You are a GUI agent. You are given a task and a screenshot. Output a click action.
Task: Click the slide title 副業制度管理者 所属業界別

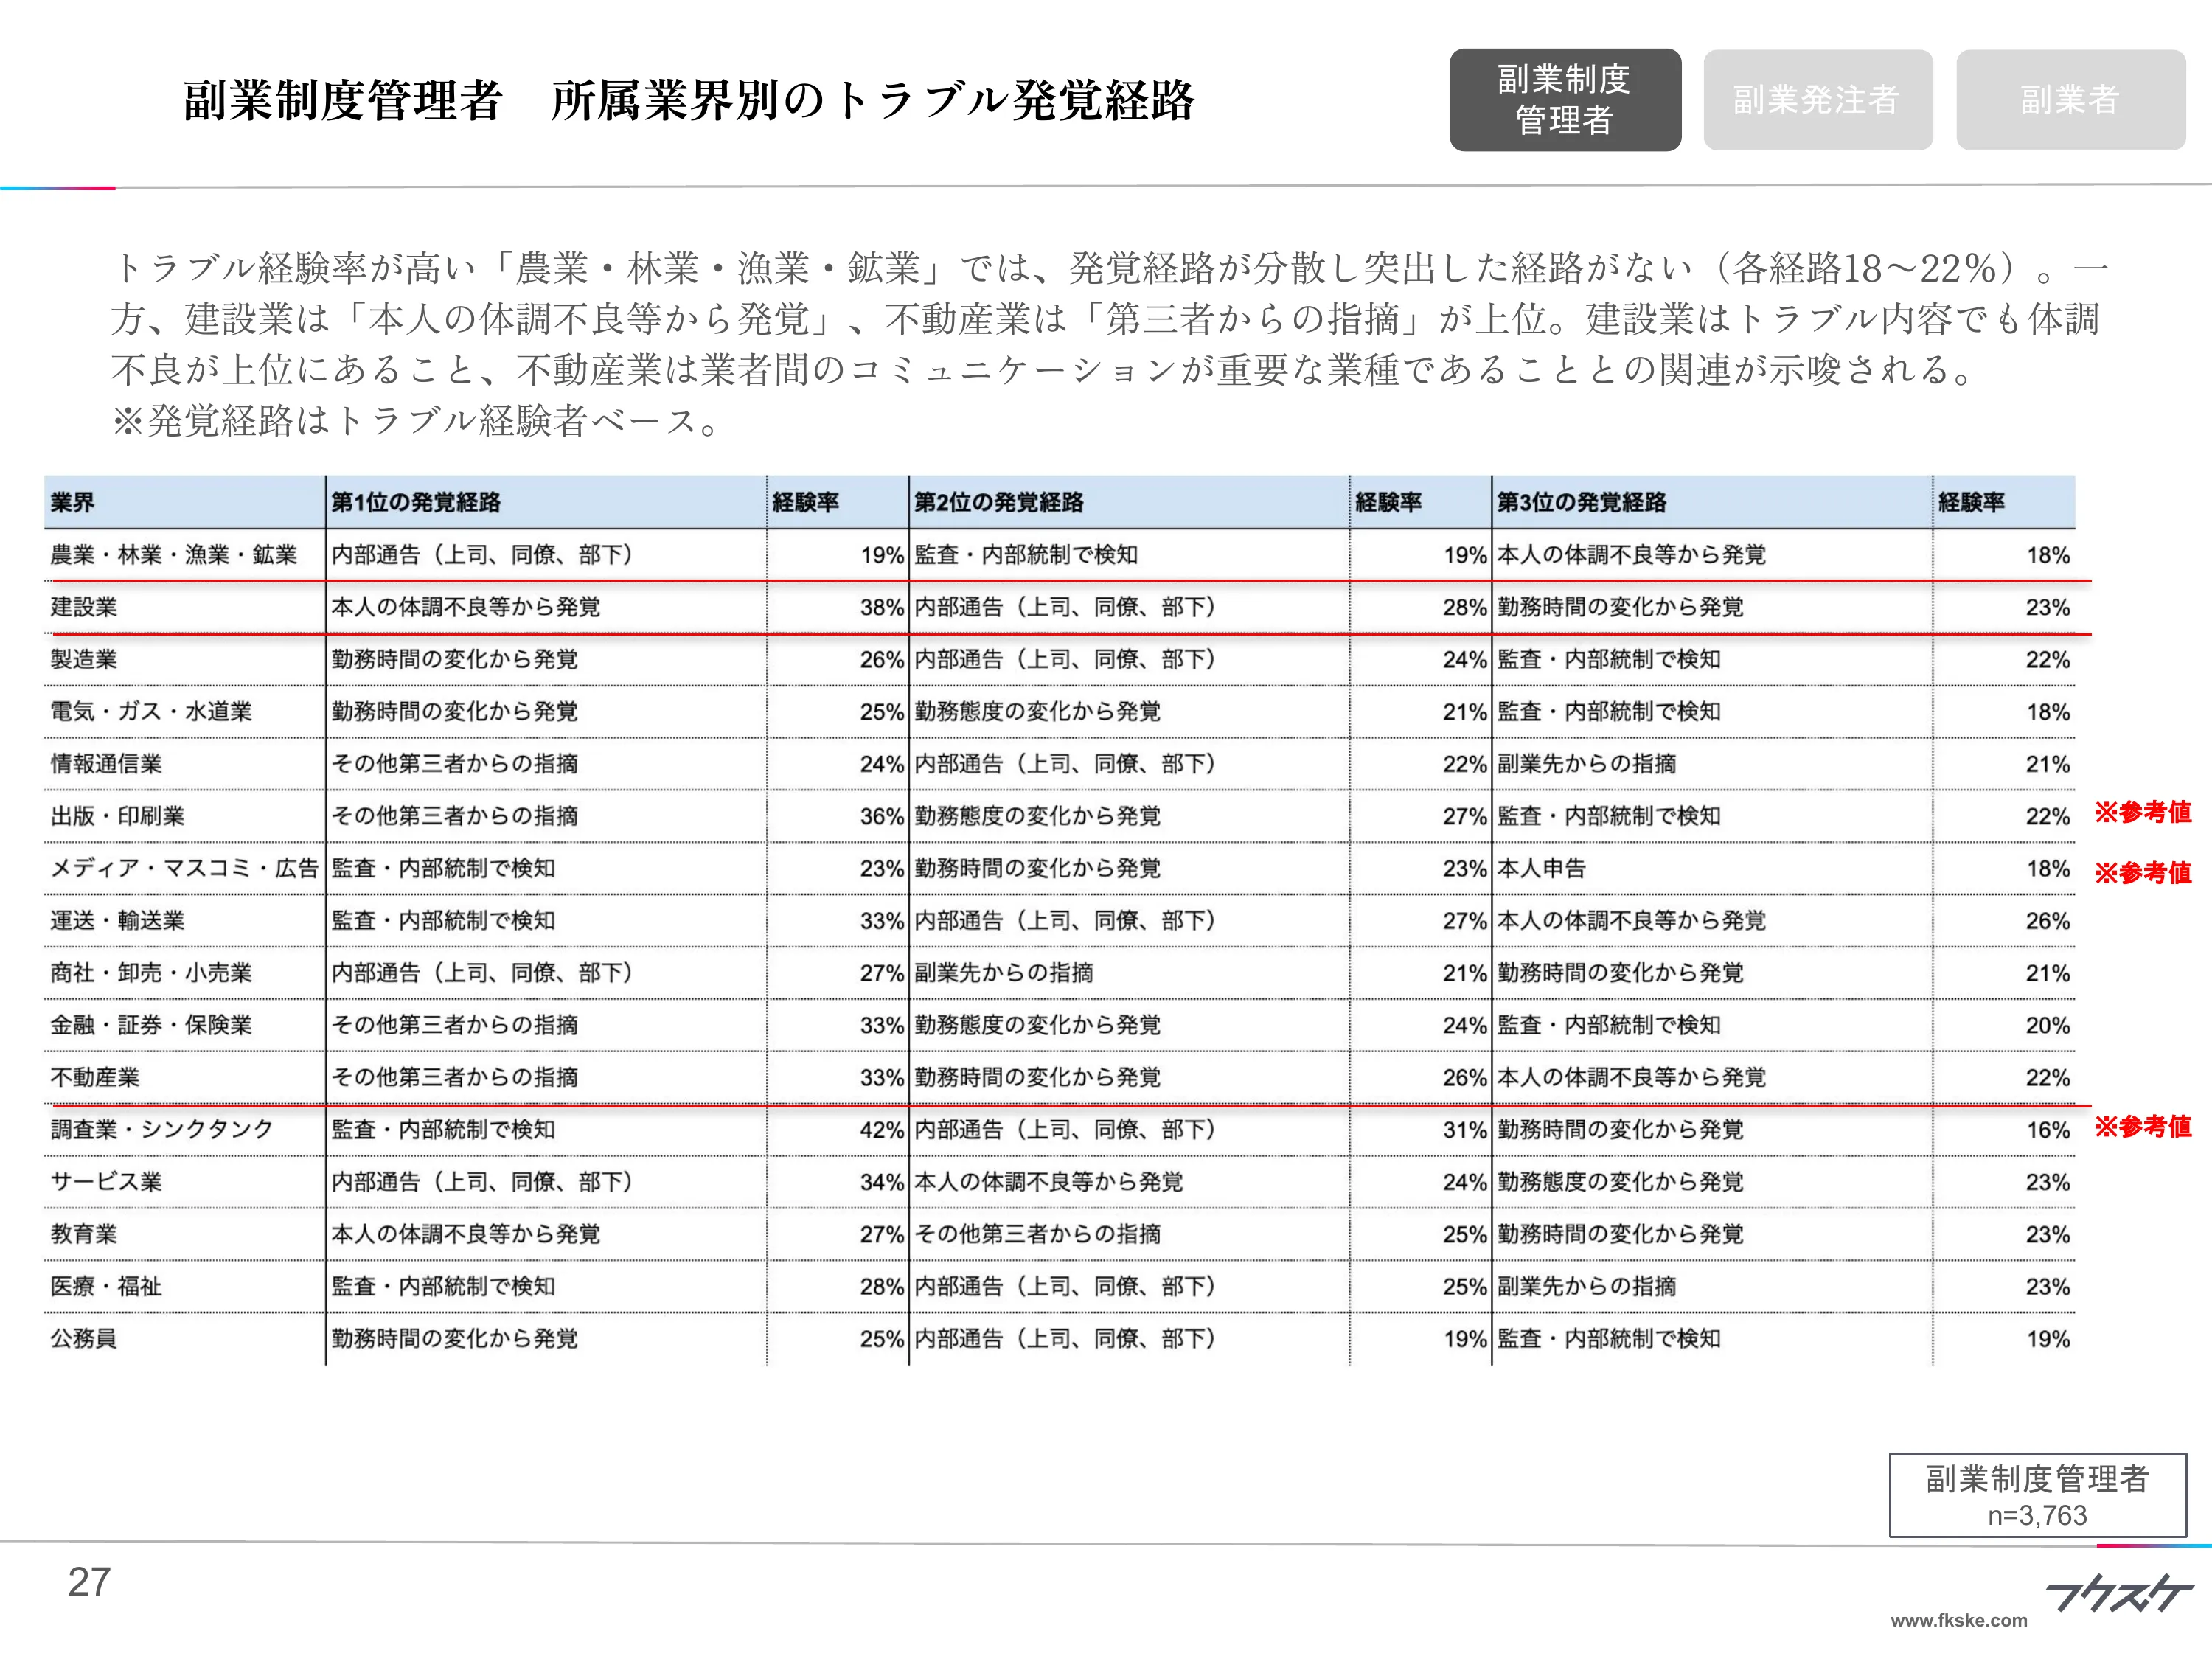(689, 100)
